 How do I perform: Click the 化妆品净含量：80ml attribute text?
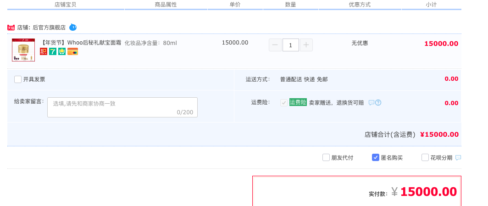[x=150, y=43]
